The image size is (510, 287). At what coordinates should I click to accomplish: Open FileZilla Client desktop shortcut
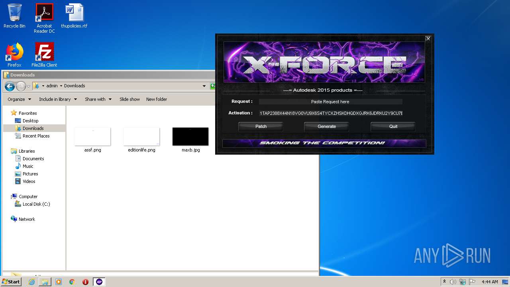click(44, 55)
